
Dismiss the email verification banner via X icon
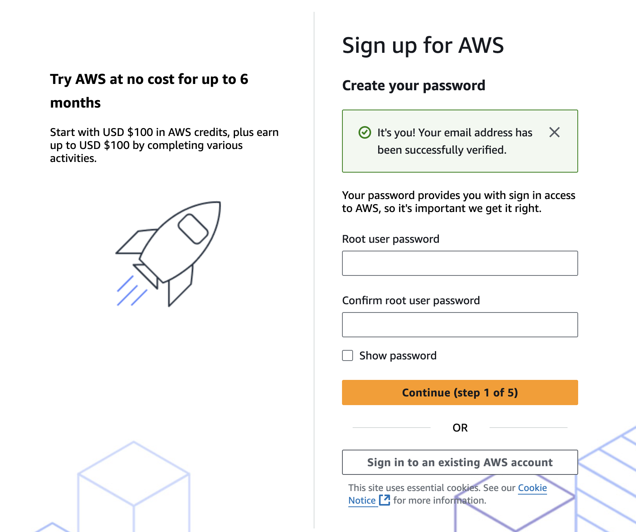pyautogui.click(x=555, y=133)
